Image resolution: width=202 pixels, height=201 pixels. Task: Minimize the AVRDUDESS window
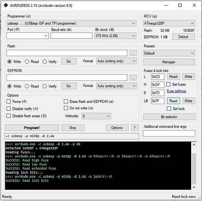click(x=166, y=5)
